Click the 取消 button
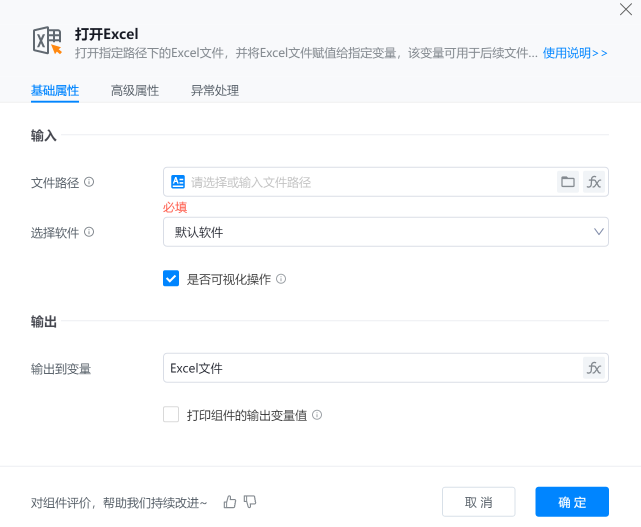This screenshot has width=641, height=527. pos(478,502)
